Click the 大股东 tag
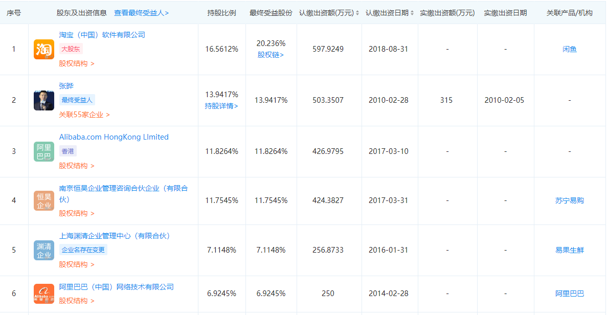This screenshot has height=315, width=607. (71, 49)
